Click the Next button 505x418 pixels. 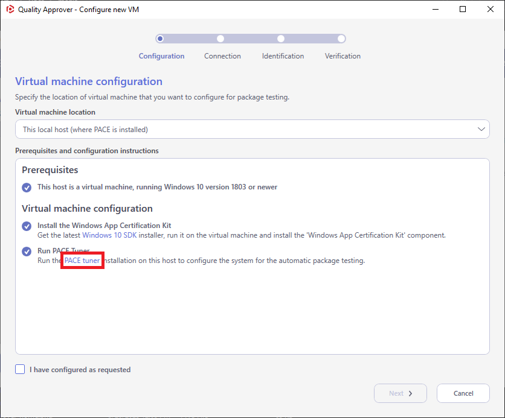(x=400, y=393)
